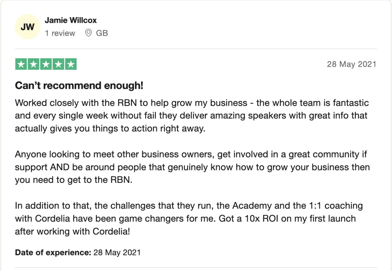
Task: Click the paragraph starting "Worked closely with"
Action: (x=192, y=116)
